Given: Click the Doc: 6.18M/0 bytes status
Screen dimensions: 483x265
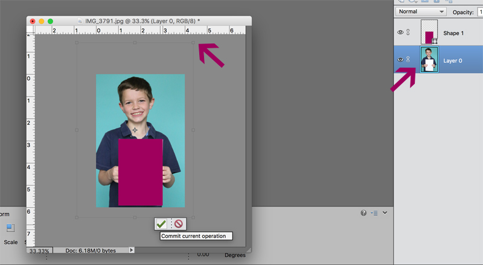Looking at the screenshot, I should pos(91,251).
